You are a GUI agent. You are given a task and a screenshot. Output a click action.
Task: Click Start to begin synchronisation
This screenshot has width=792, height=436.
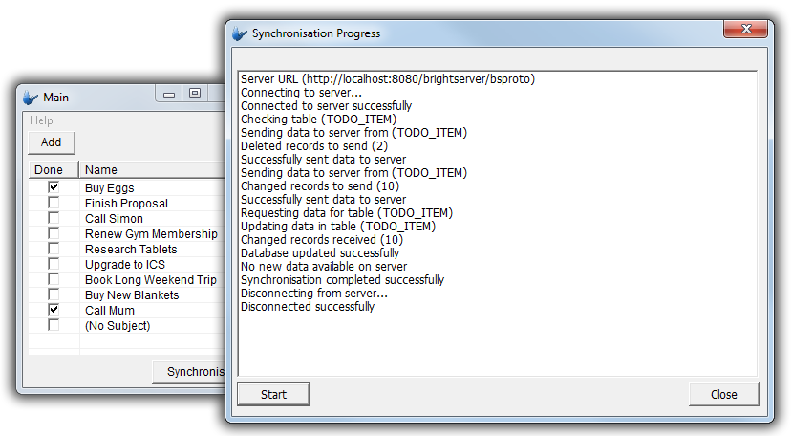pos(273,394)
